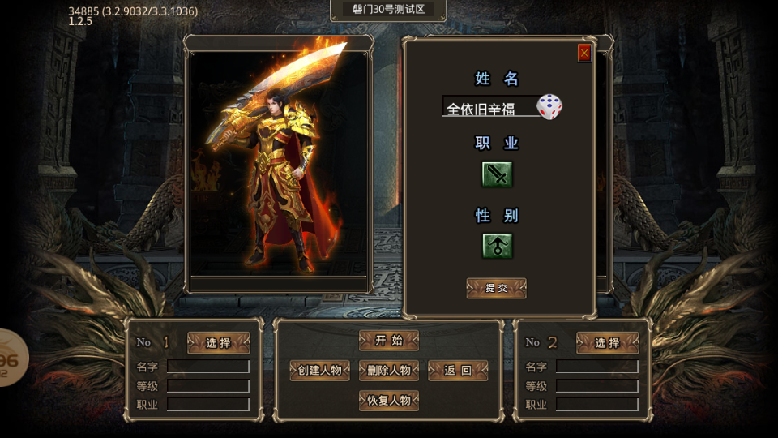Delete character via 删除人物
Image resolution: width=778 pixels, height=438 pixels.
pyautogui.click(x=389, y=371)
